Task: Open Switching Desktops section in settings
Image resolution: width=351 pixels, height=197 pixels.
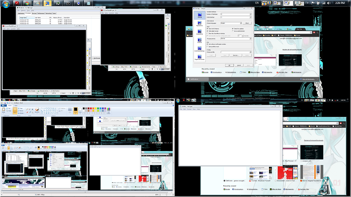Action: [x=200, y=49]
